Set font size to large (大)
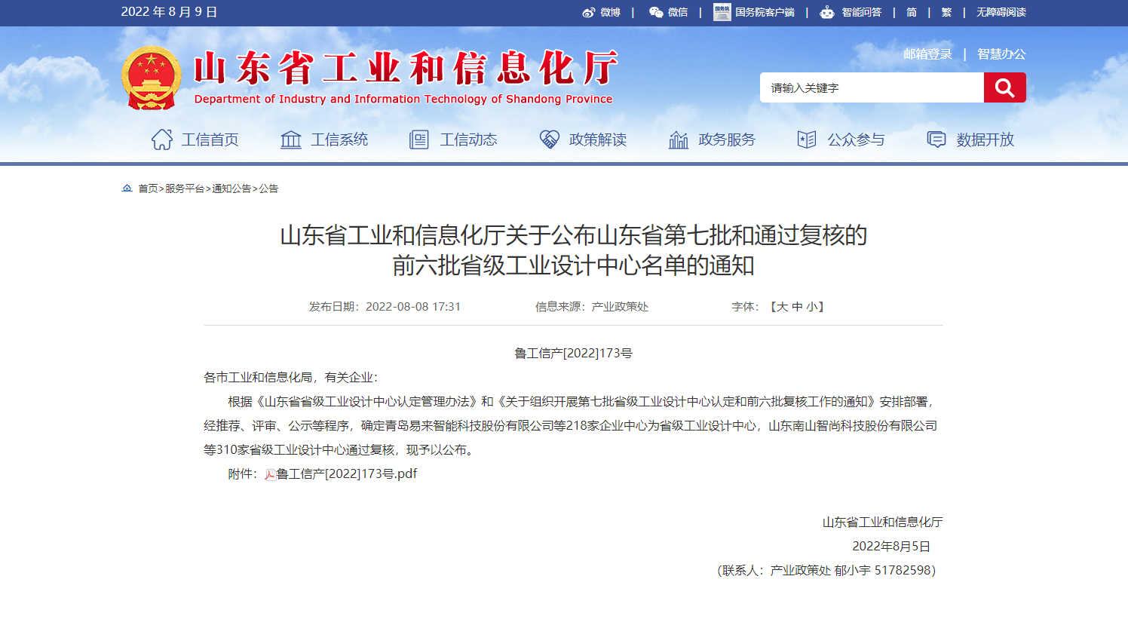 coord(782,307)
